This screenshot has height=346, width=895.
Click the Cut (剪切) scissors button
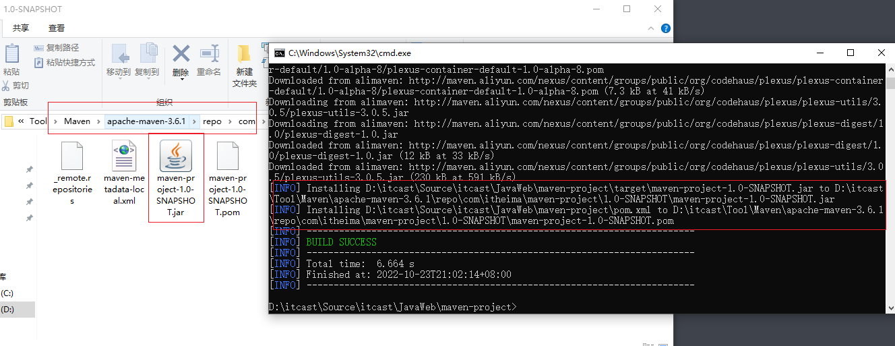(x=16, y=86)
